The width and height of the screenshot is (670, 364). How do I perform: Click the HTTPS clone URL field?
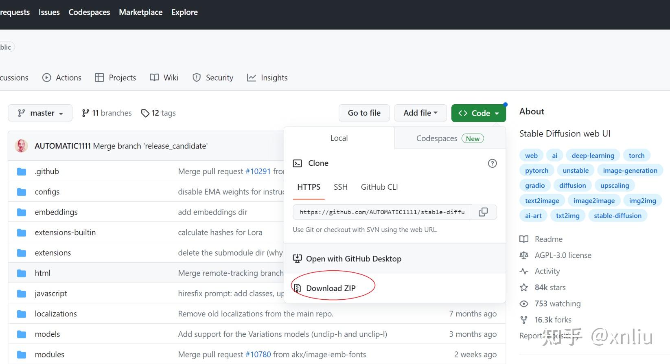[x=382, y=212]
